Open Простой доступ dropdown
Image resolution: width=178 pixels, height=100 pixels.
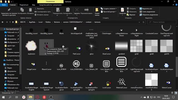pyautogui.click(x=108, y=12)
